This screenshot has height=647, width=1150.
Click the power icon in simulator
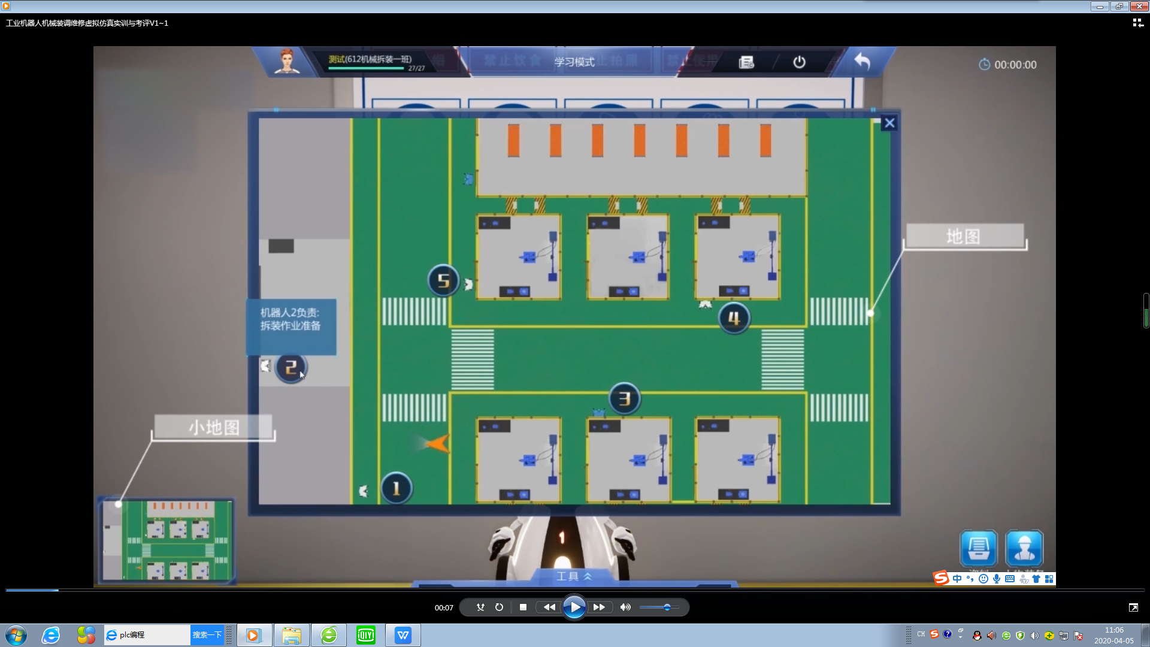[x=799, y=62]
